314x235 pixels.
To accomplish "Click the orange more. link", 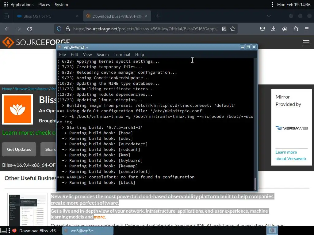I will point(100,217).
